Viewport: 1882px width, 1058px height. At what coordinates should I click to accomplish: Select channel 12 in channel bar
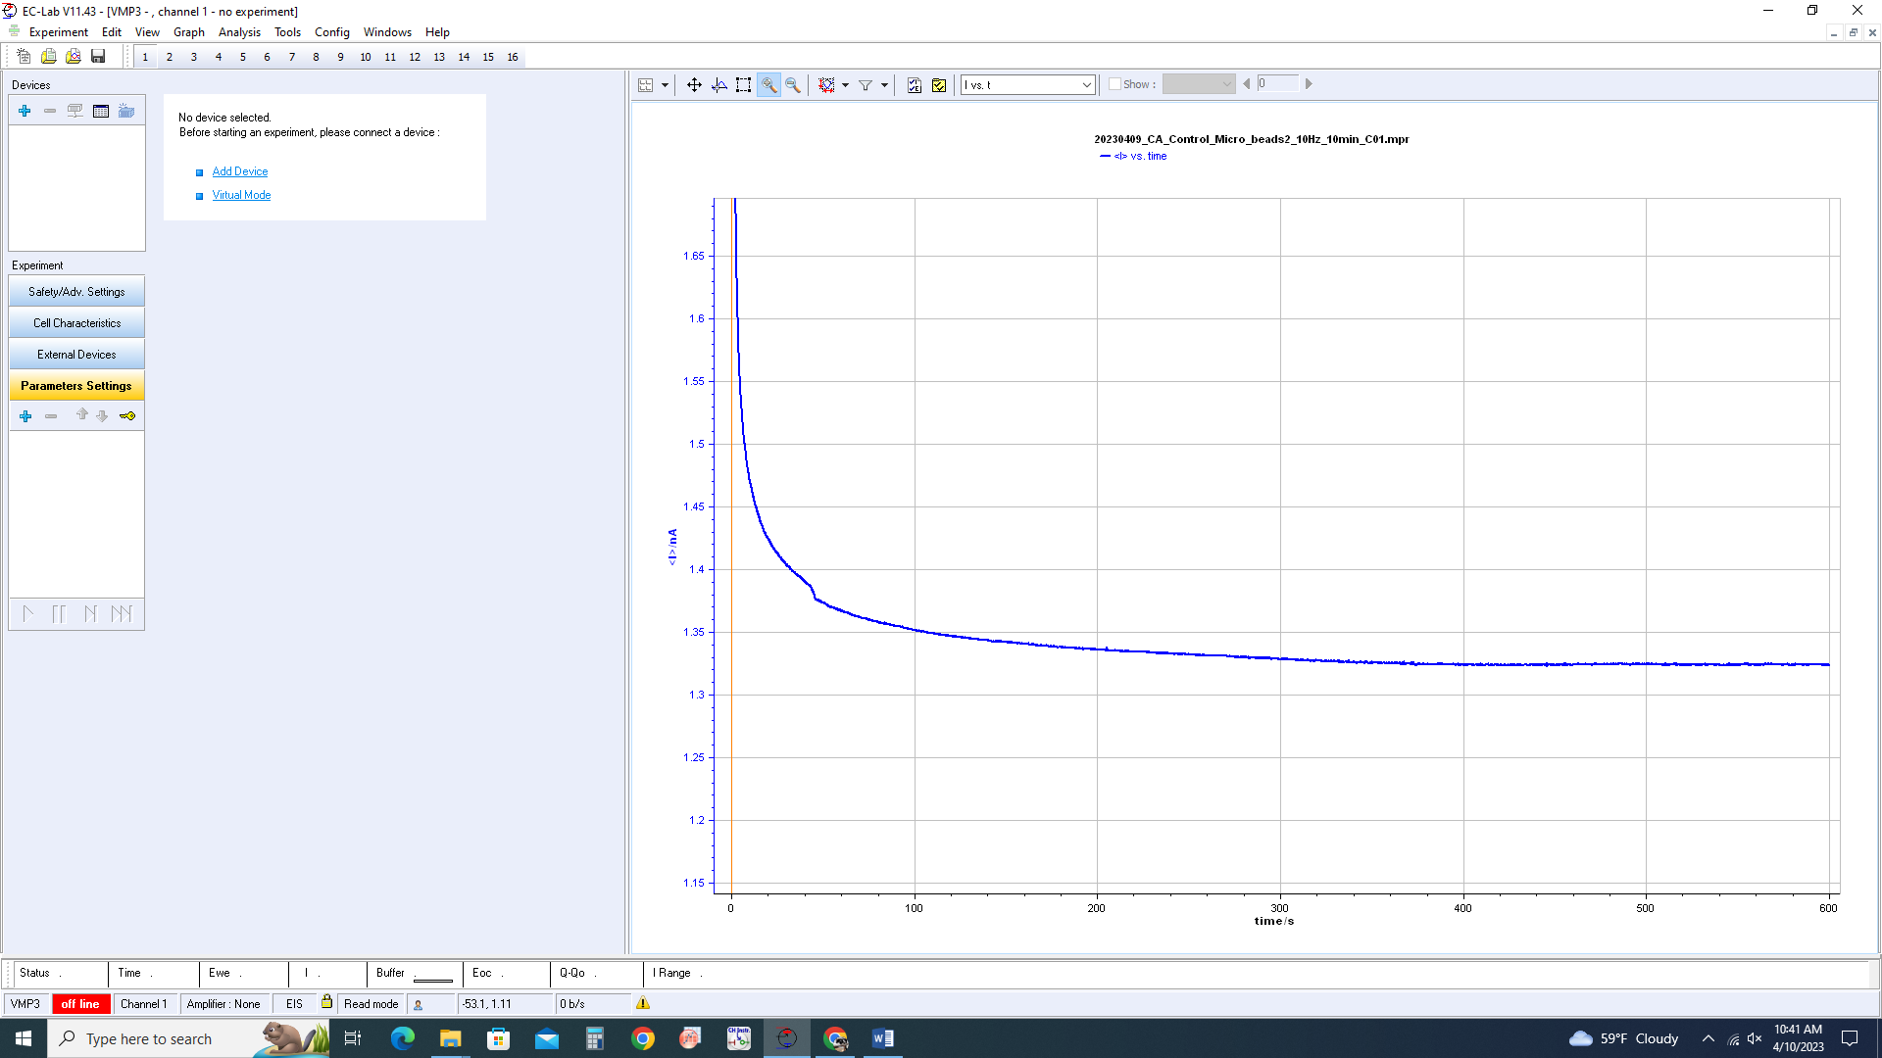coord(415,57)
